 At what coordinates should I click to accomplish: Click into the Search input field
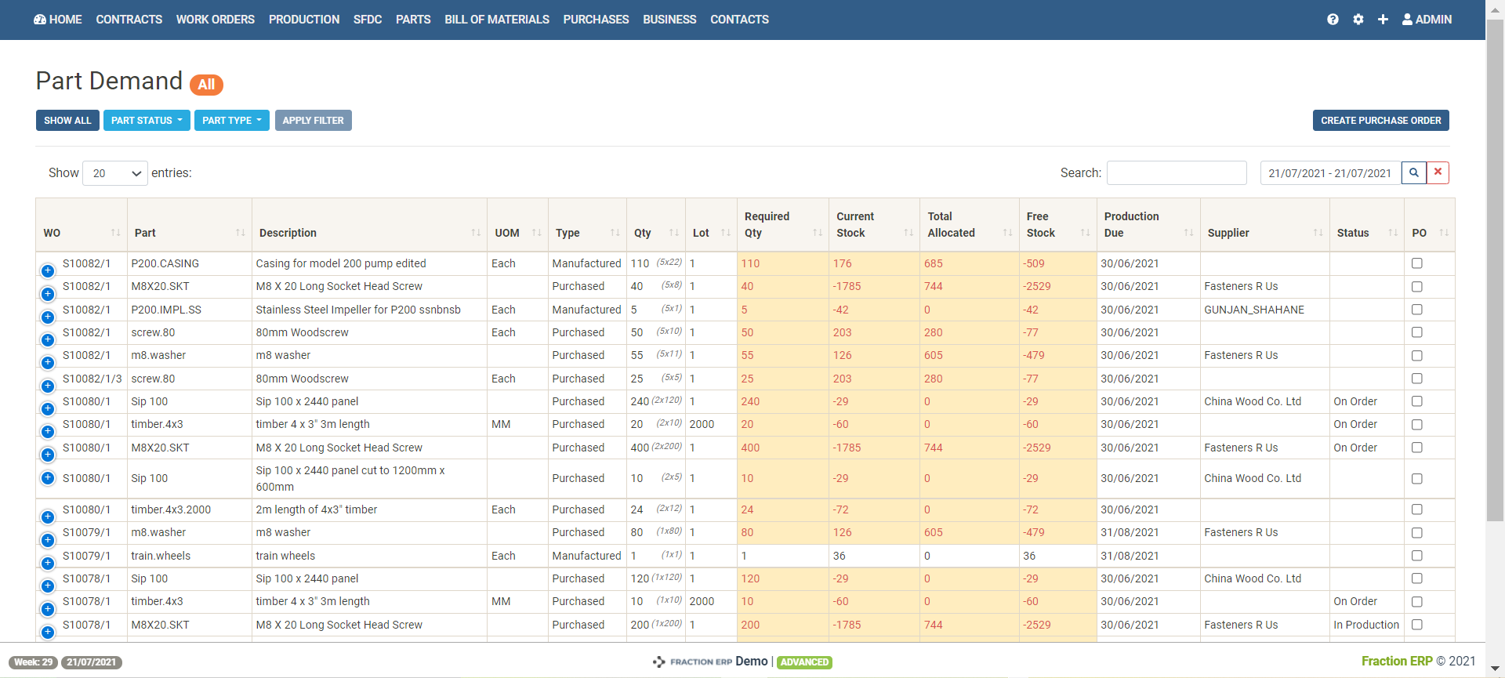(1176, 173)
